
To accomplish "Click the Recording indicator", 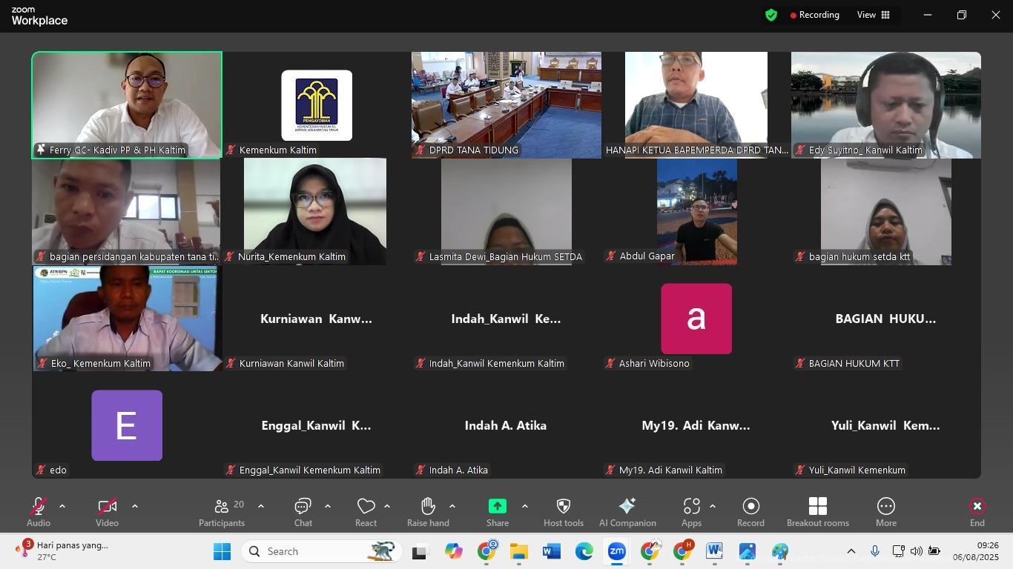I will [x=814, y=15].
